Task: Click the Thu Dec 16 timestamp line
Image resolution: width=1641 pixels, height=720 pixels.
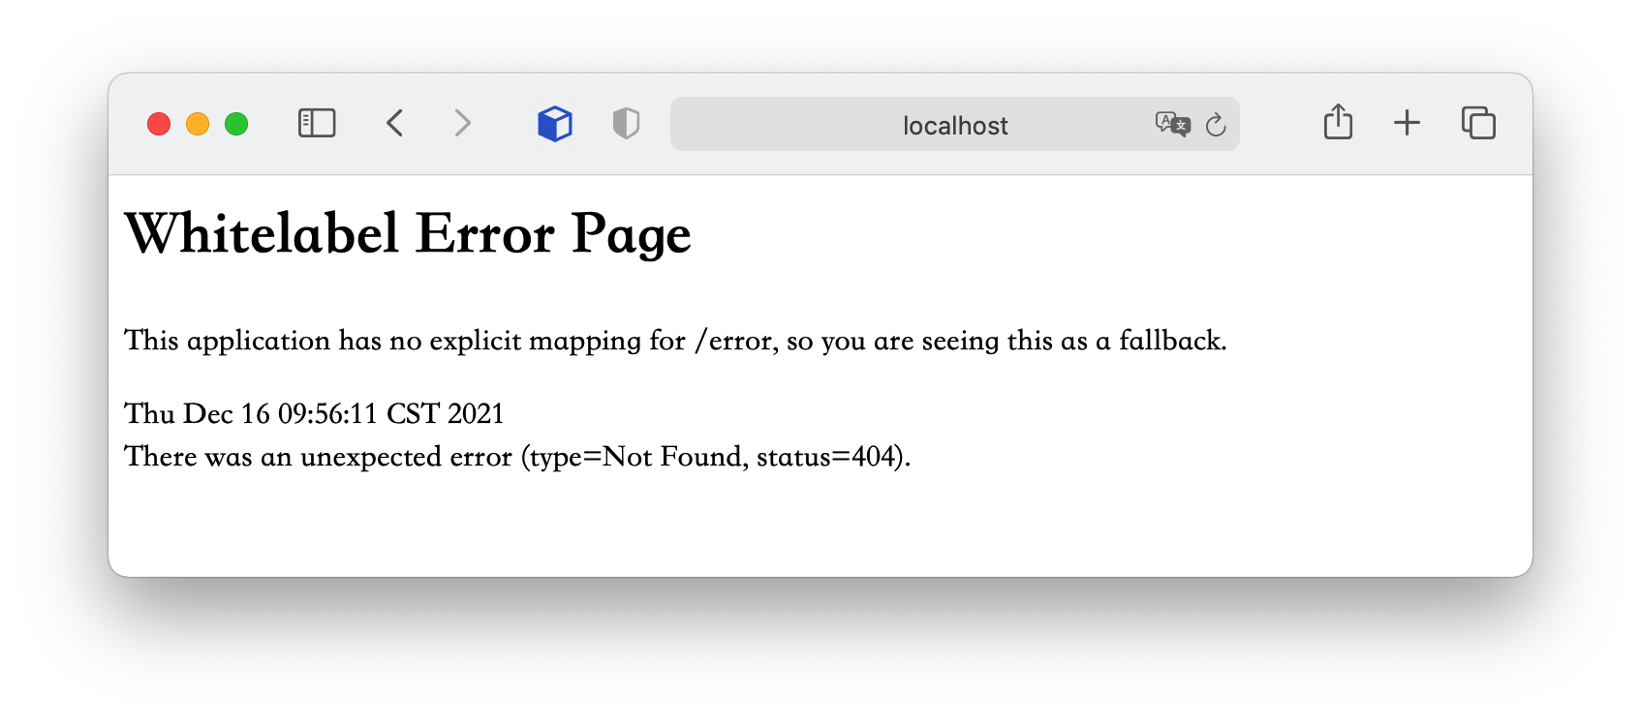Action: click(x=314, y=414)
